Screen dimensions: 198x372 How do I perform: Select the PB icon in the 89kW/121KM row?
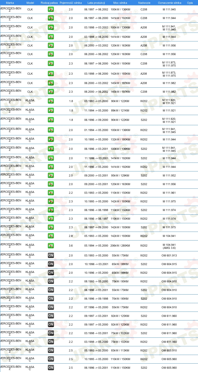[x=51, y=110]
